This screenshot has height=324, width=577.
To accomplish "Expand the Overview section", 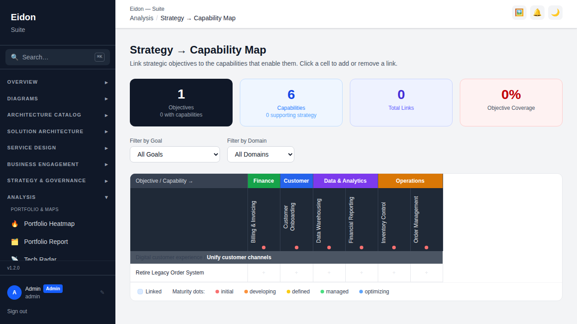I will [58, 82].
